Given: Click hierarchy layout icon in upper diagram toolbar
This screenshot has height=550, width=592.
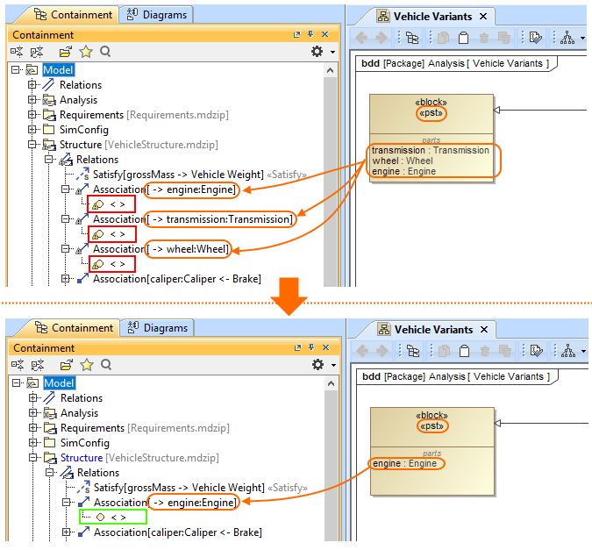Looking at the screenshot, I should pos(567,38).
